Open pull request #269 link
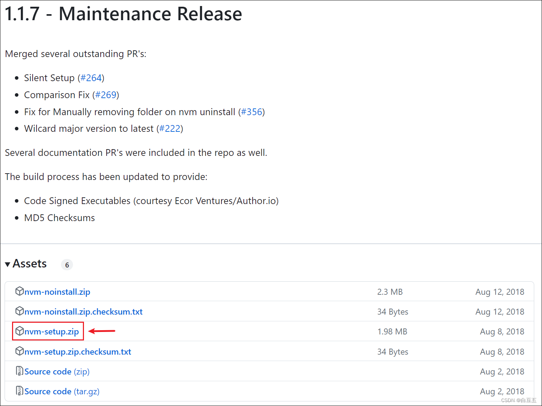The image size is (542, 406). point(106,95)
